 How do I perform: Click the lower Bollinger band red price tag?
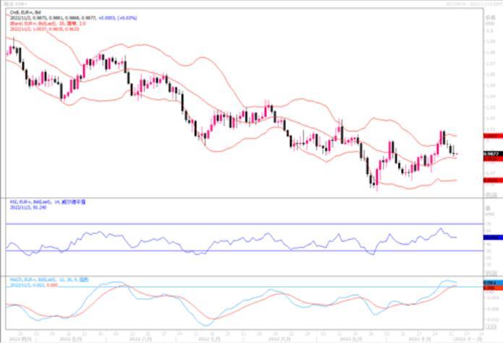[492, 181]
